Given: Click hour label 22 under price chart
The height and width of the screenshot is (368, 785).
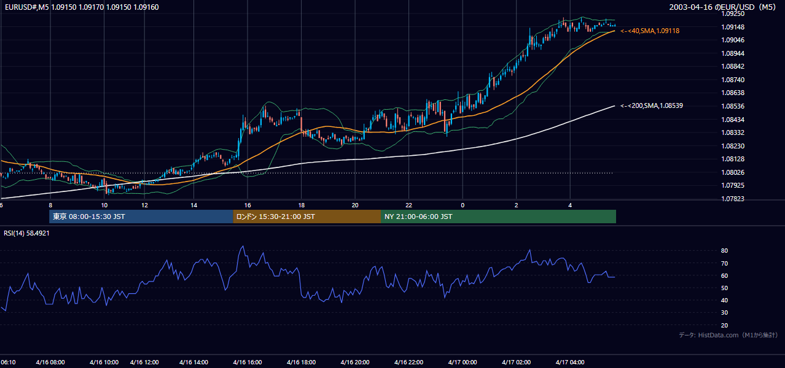Looking at the screenshot, I should click(x=408, y=205).
